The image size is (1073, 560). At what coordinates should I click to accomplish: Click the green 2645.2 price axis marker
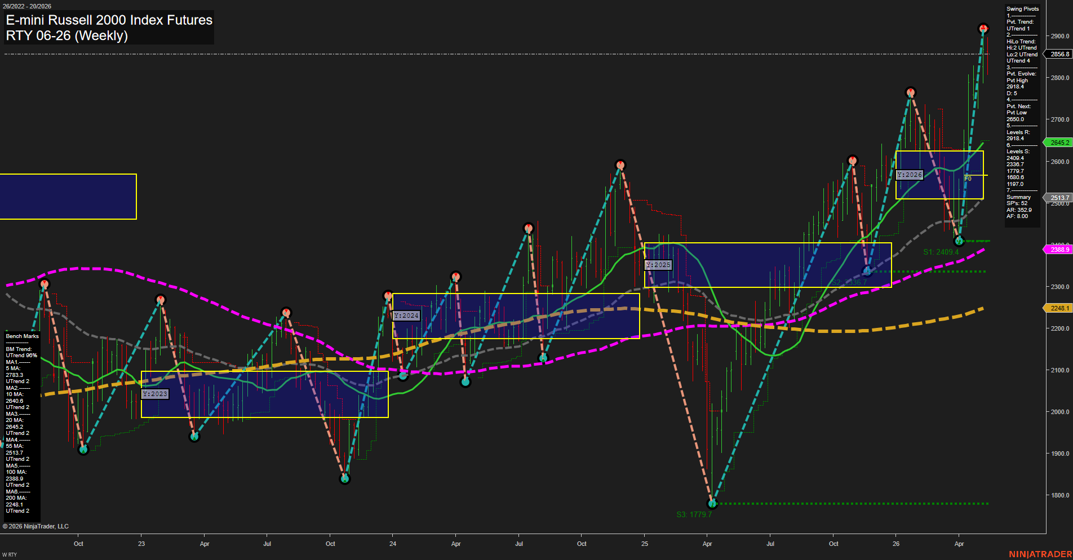tap(1059, 143)
